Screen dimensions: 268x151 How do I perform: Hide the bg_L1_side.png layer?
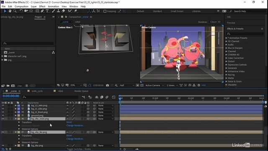click(x=3, y=109)
